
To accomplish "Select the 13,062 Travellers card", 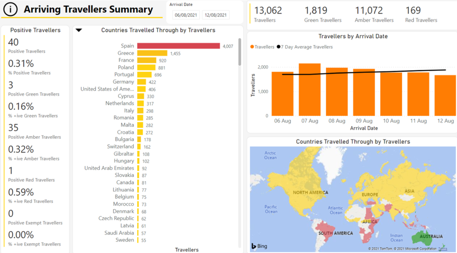I will point(268,14).
